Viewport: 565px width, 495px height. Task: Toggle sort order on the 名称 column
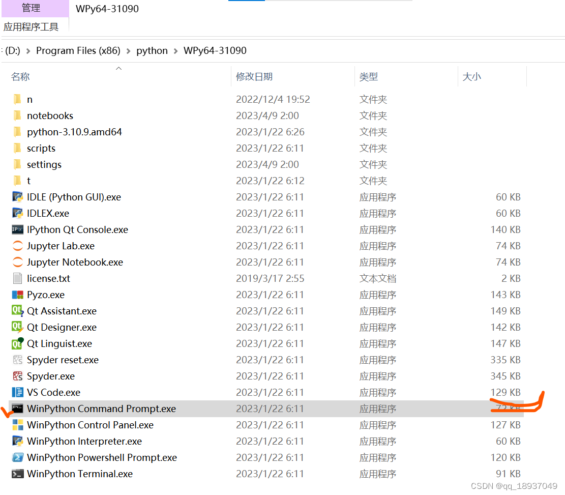click(x=20, y=76)
